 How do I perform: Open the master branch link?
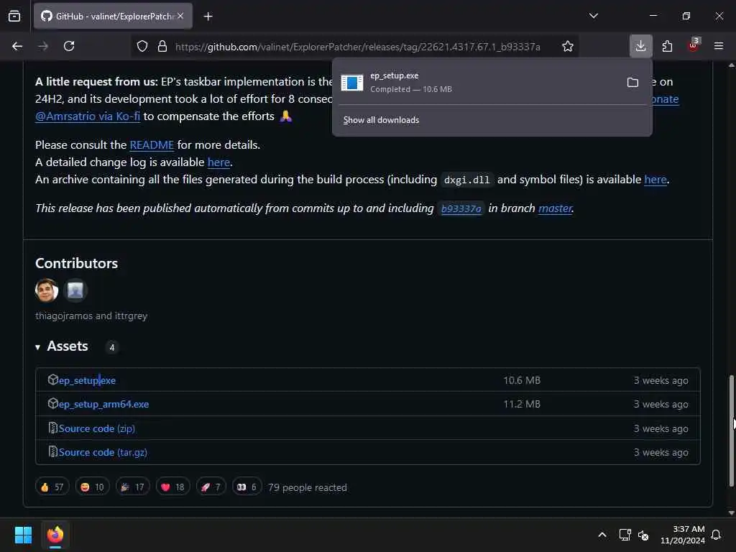tap(556, 208)
